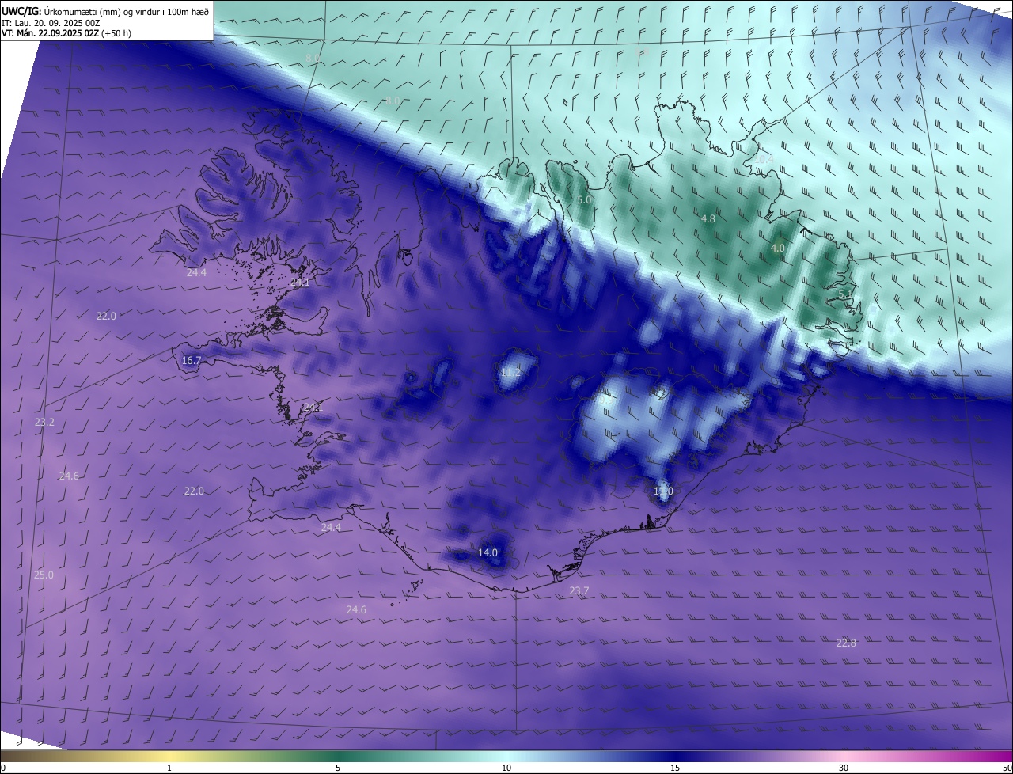This screenshot has height=774, width=1013.
Task: Click the 11.0 value label on the map
Action: [x=663, y=491]
